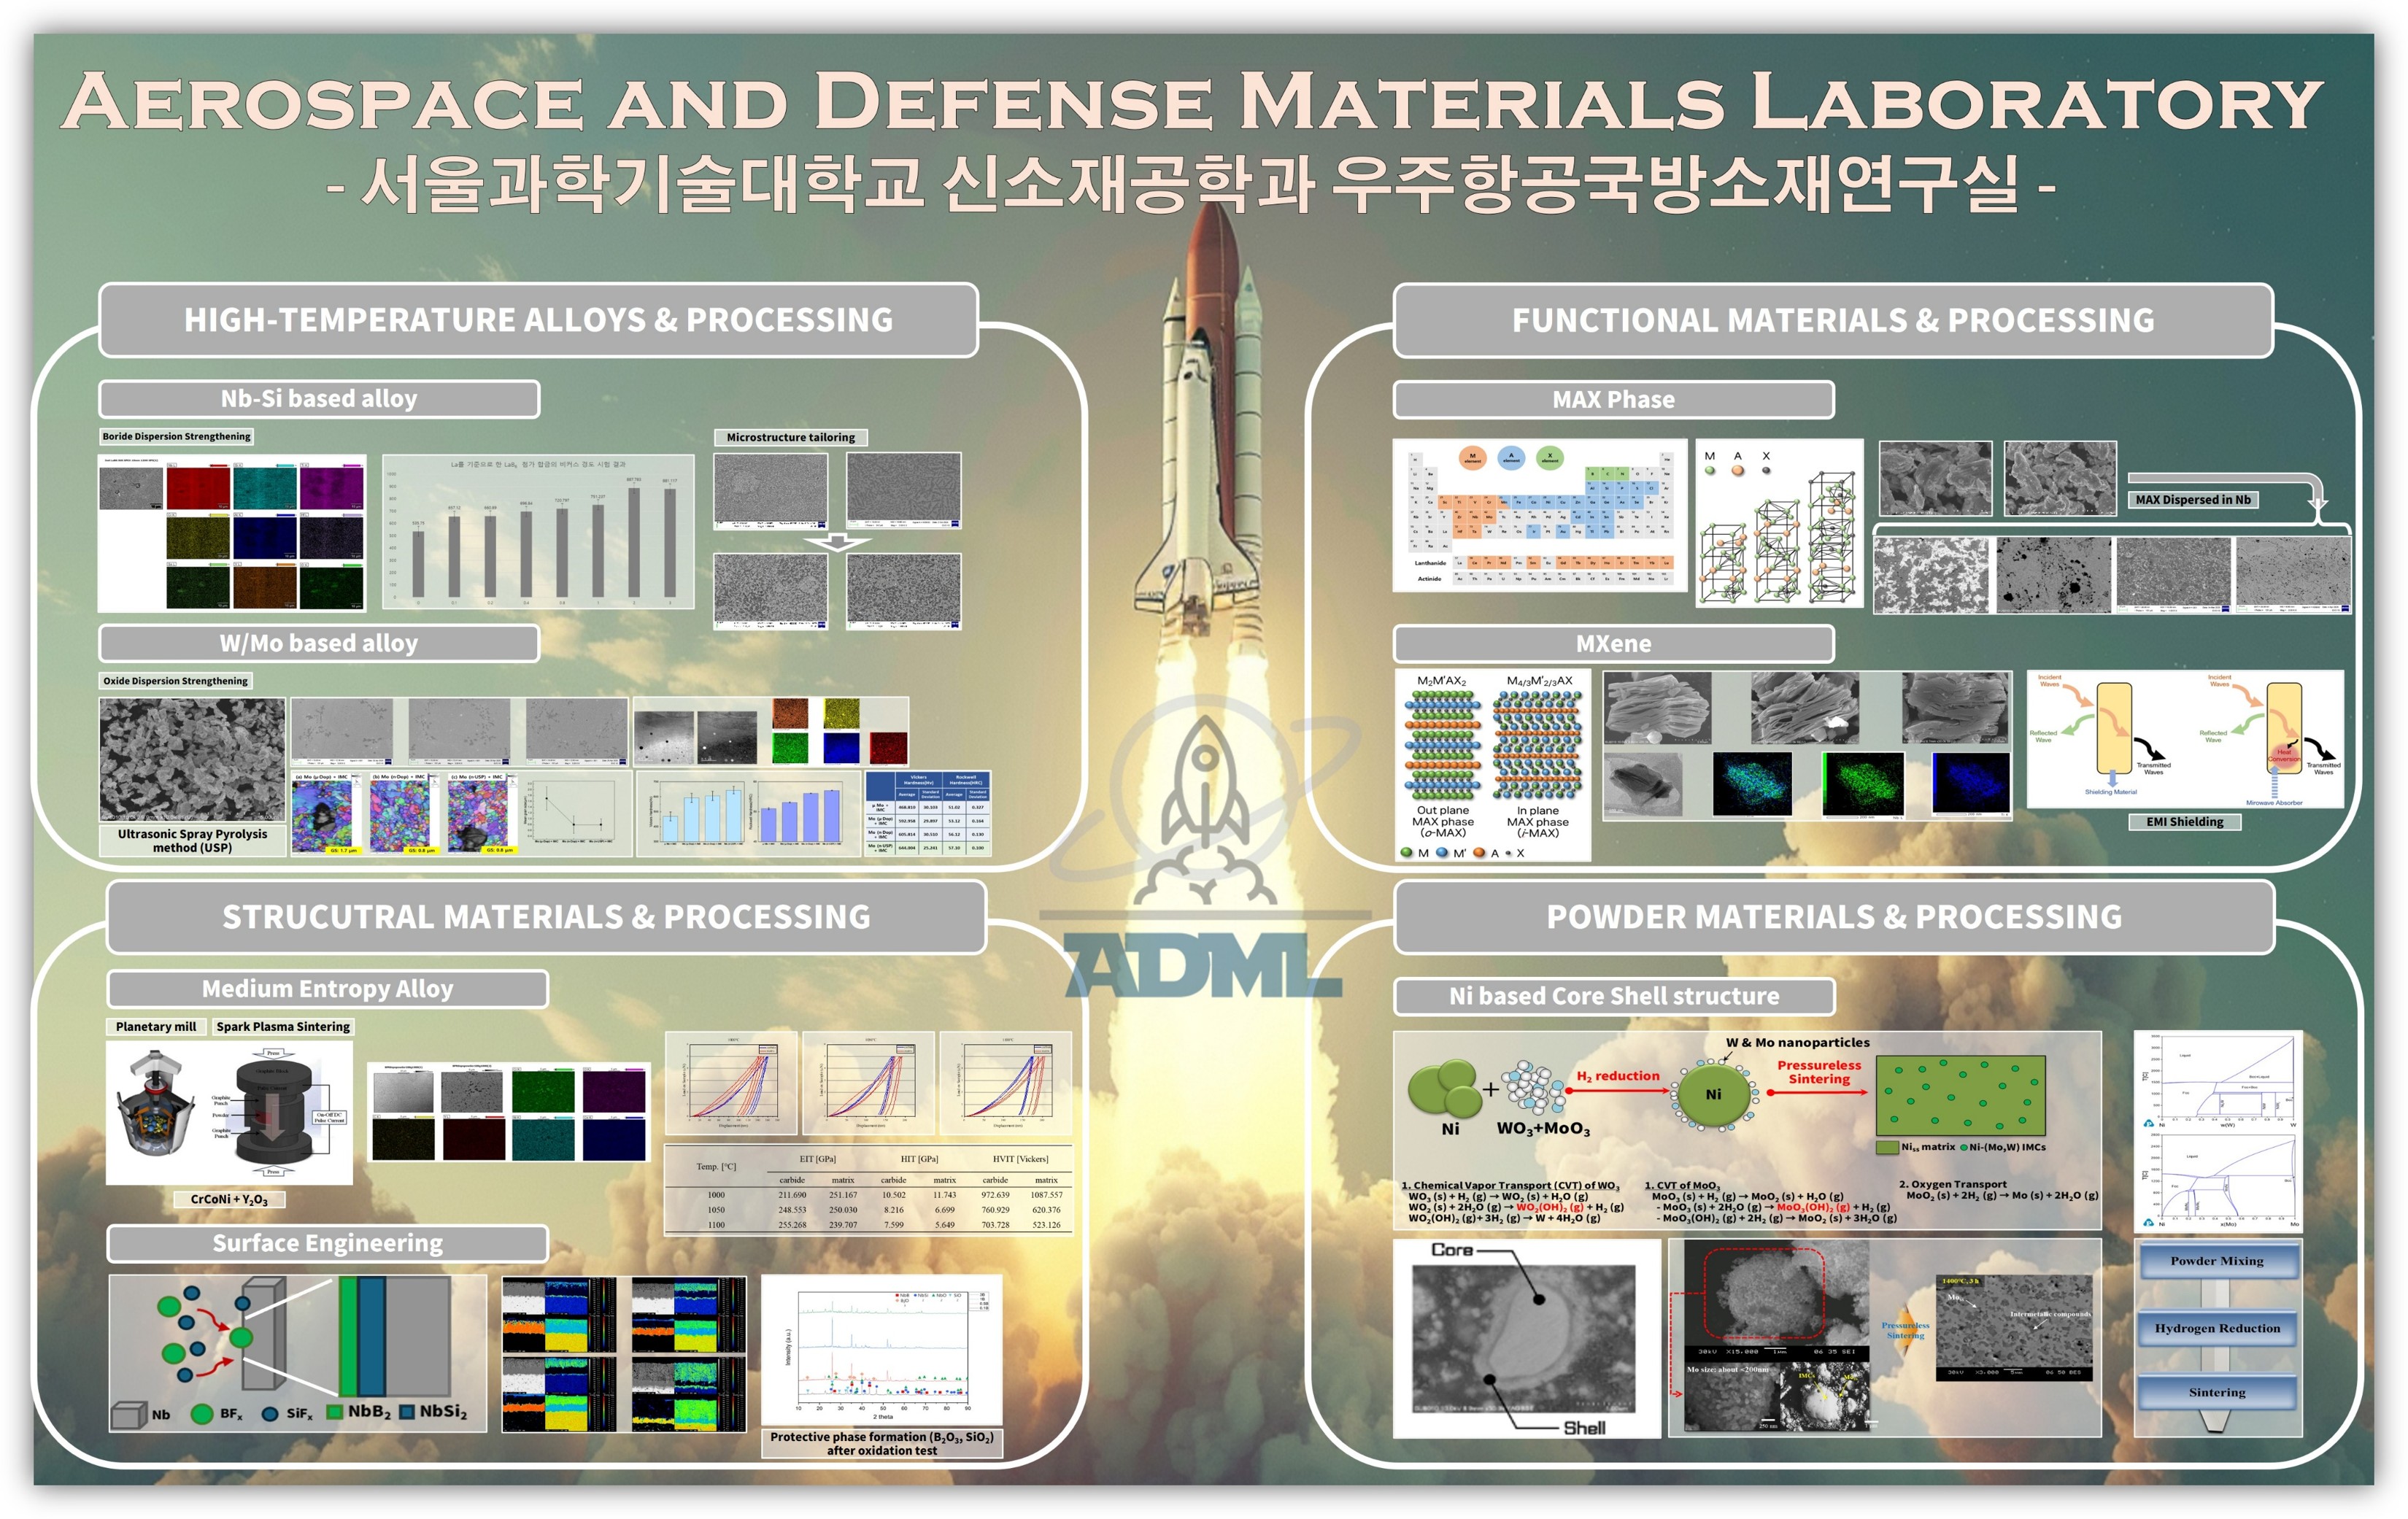The height and width of the screenshot is (1519, 2408).
Task: Click the Microstructure tailoring label
Action: coord(791,437)
